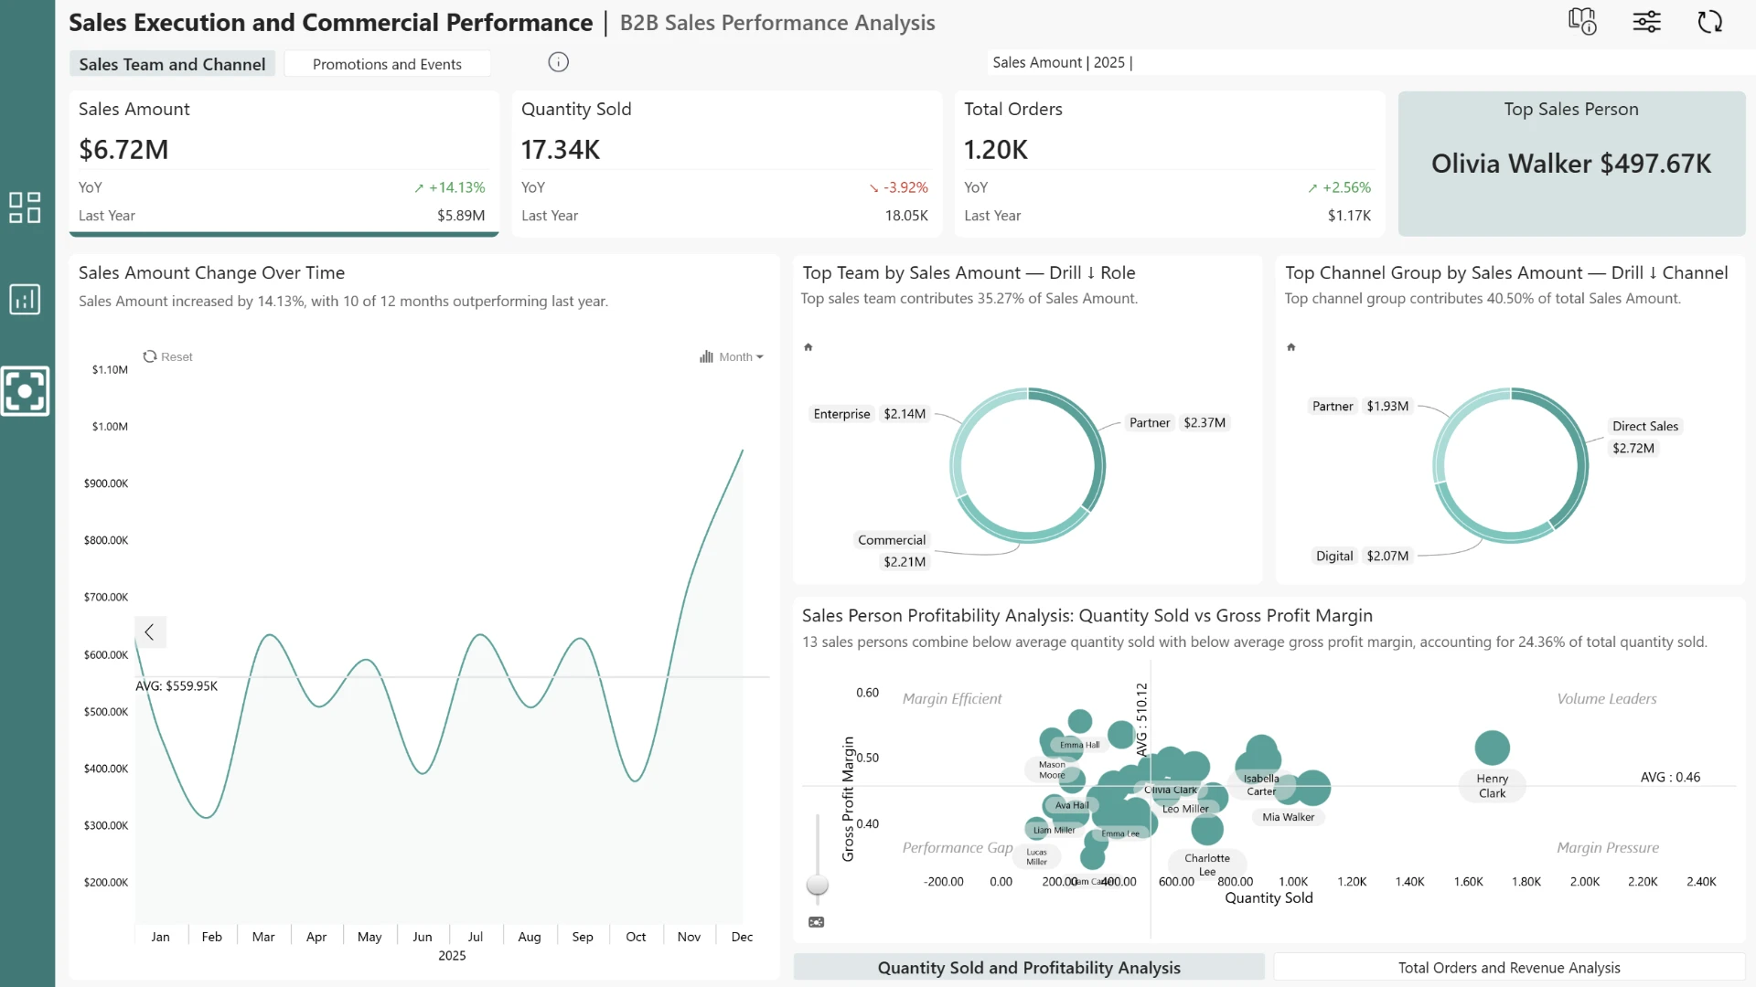Image resolution: width=1756 pixels, height=987 pixels.
Task: Open the Month granularity dropdown
Action: point(732,356)
